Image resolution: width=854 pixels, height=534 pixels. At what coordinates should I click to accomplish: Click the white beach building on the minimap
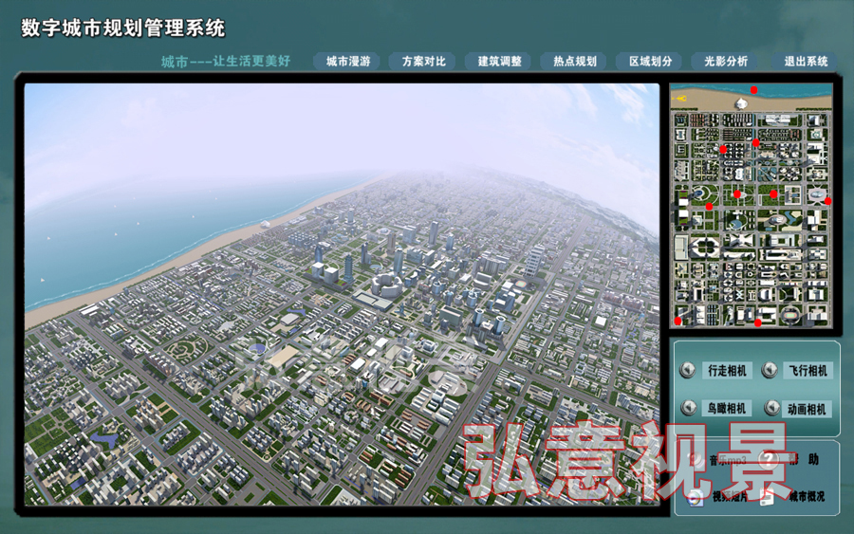click(742, 102)
